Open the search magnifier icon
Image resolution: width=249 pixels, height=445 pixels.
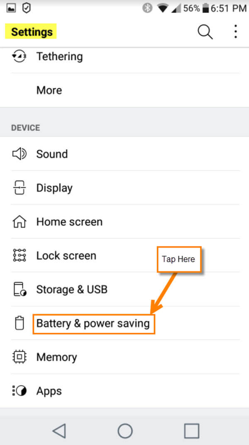[205, 32]
